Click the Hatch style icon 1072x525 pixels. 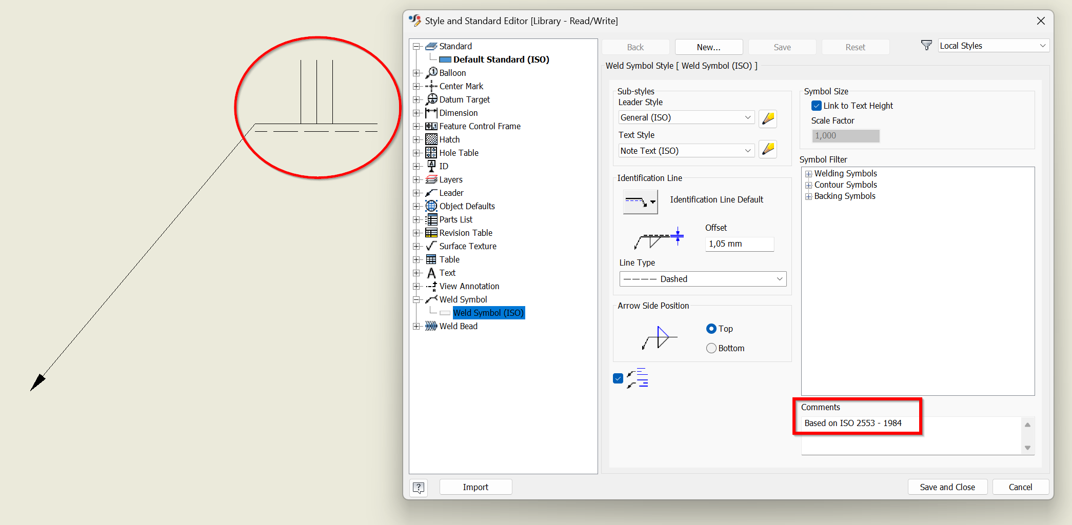coord(431,139)
